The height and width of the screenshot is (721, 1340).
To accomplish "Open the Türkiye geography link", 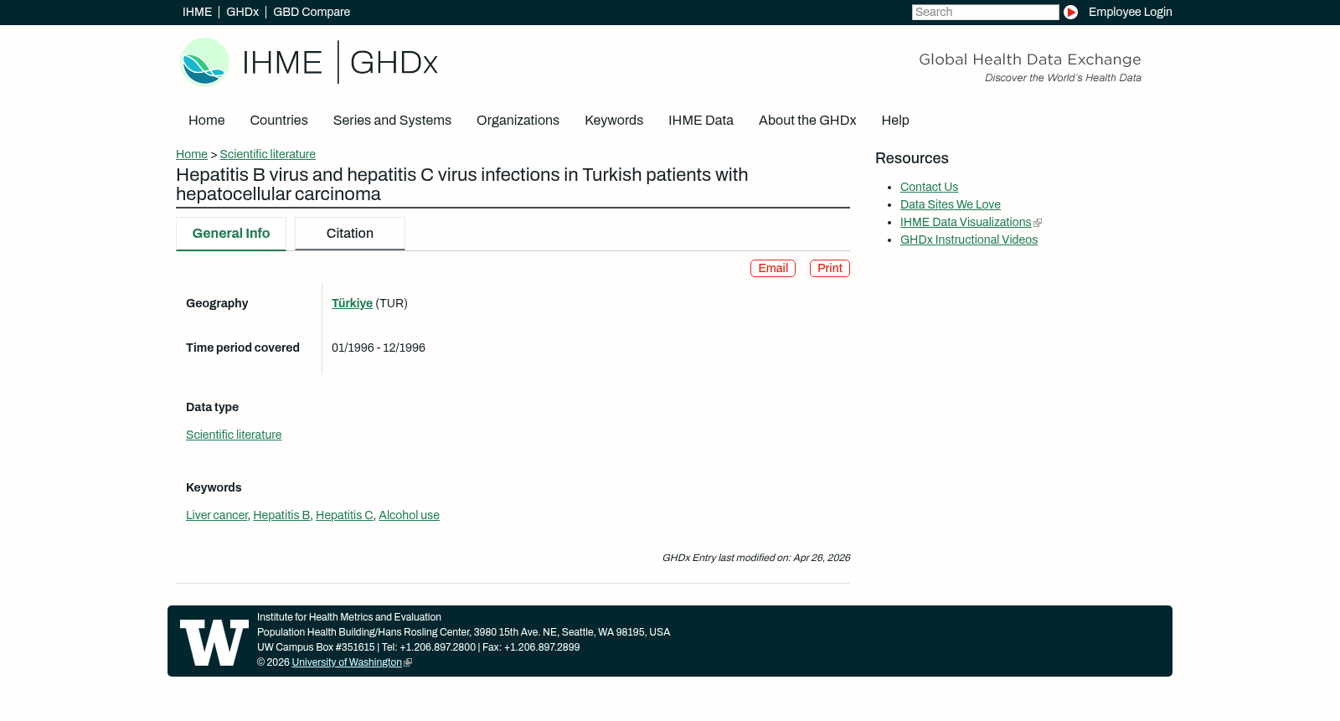I will point(352,303).
